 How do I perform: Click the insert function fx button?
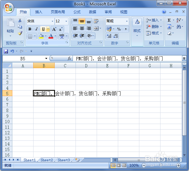pos(69,58)
